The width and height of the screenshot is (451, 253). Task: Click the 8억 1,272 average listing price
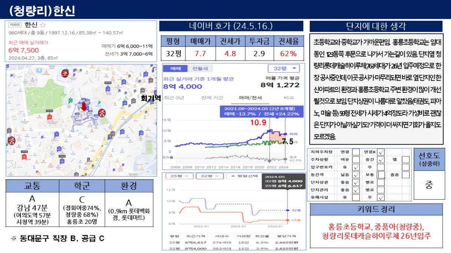click(280, 85)
